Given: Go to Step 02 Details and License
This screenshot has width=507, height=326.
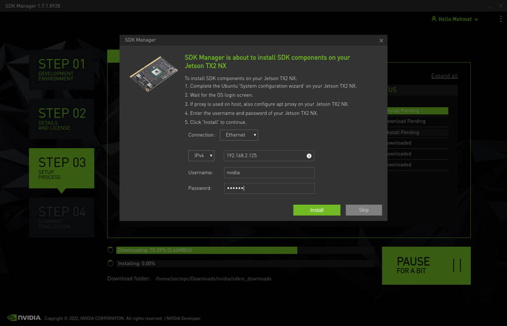Looking at the screenshot, I should point(61,119).
